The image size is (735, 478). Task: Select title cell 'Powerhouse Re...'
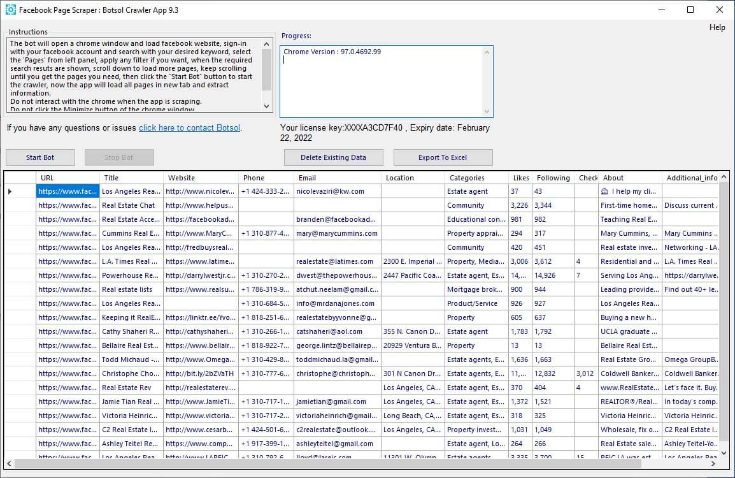pyautogui.click(x=131, y=276)
